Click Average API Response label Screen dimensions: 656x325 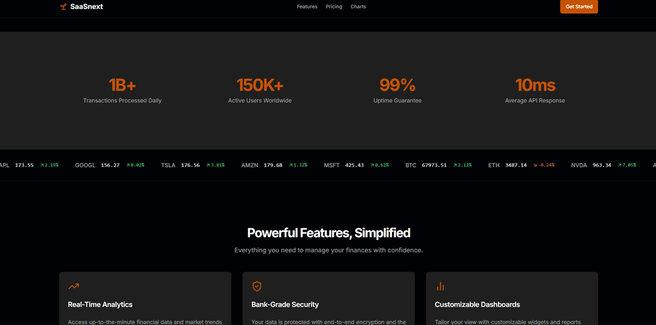pyautogui.click(x=535, y=100)
